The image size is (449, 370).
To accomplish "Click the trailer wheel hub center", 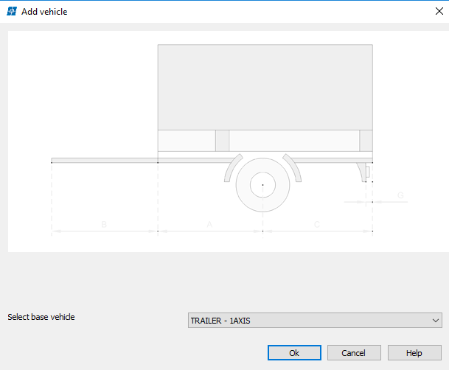I will pyautogui.click(x=262, y=184).
